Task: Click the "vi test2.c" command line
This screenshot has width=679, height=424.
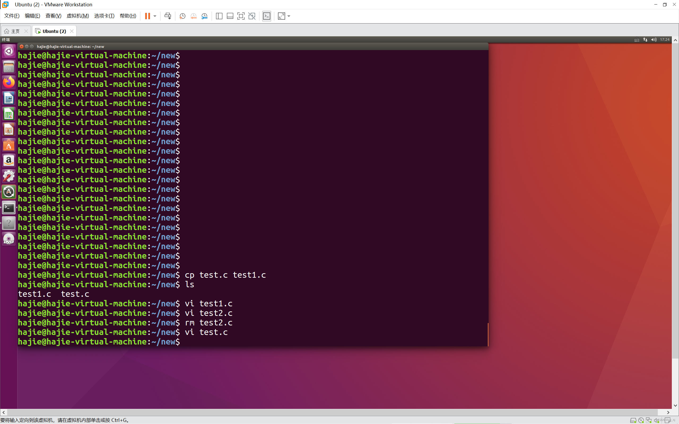Action: [x=208, y=313]
